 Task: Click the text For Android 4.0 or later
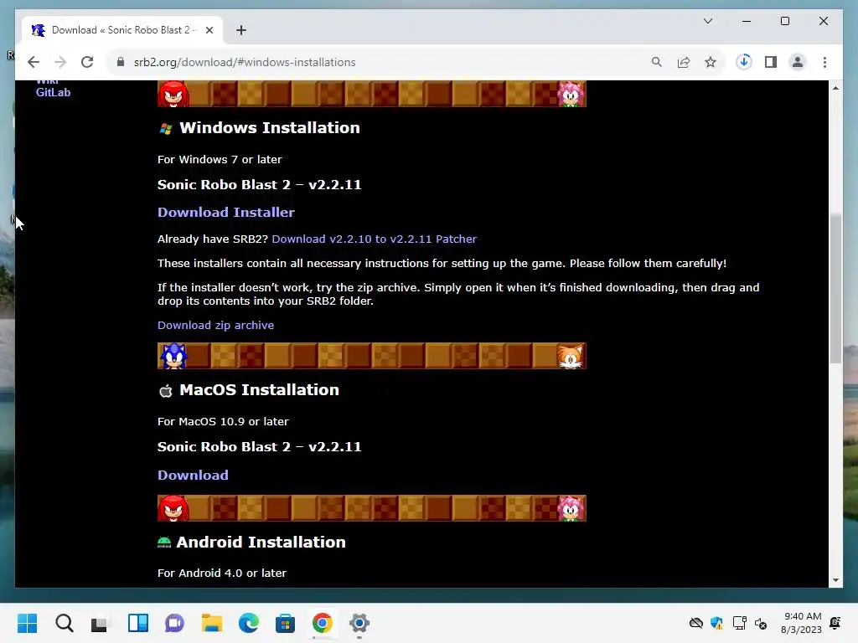click(x=222, y=573)
